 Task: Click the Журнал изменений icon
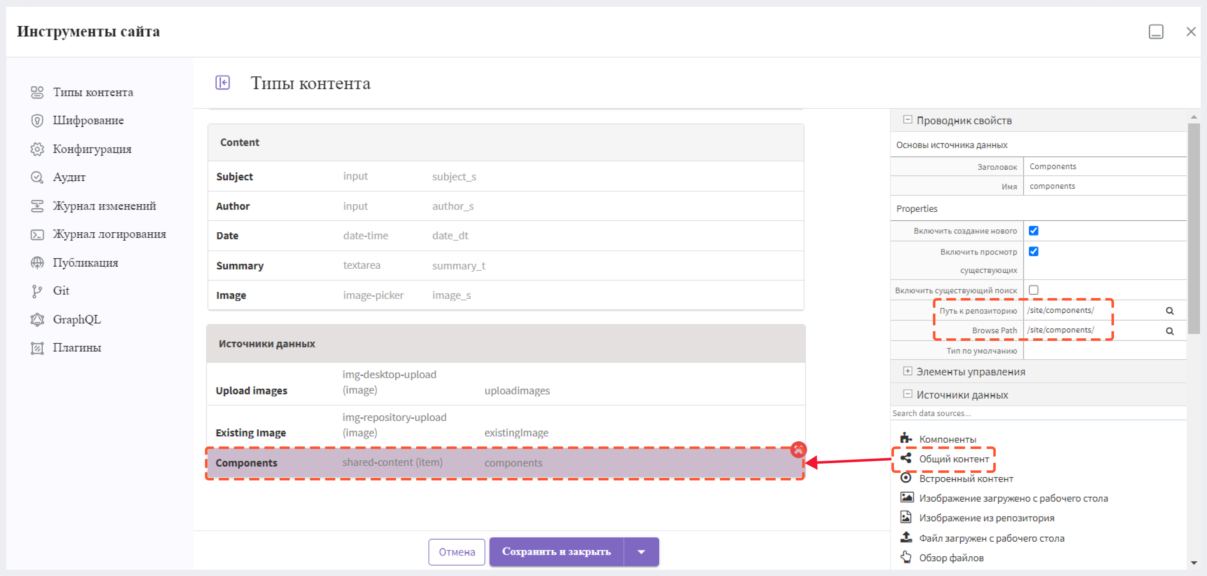[x=37, y=206]
